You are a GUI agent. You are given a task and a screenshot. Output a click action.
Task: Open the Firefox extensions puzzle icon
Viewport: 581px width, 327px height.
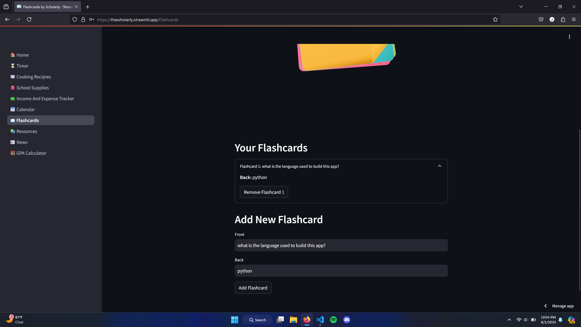563,19
